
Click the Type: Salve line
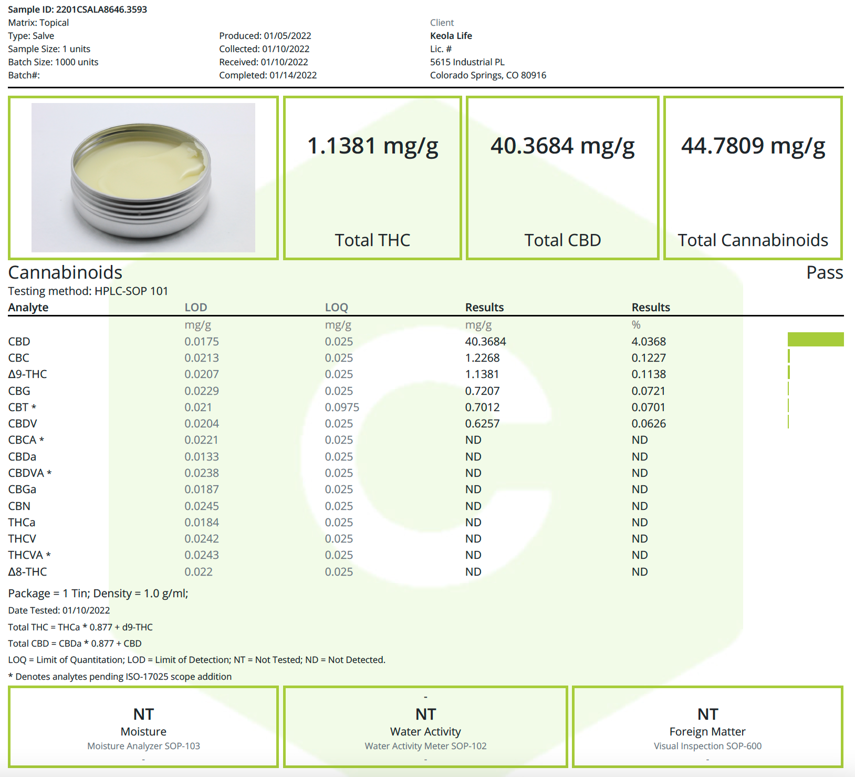[31, 36]
